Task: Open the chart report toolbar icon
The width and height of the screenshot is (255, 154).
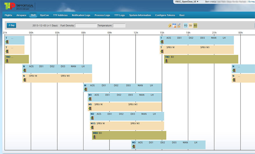Action: coord(179,26)
